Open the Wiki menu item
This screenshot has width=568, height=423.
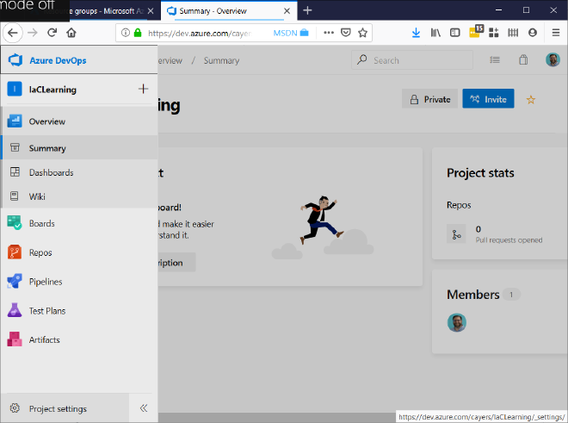[37, 196]
